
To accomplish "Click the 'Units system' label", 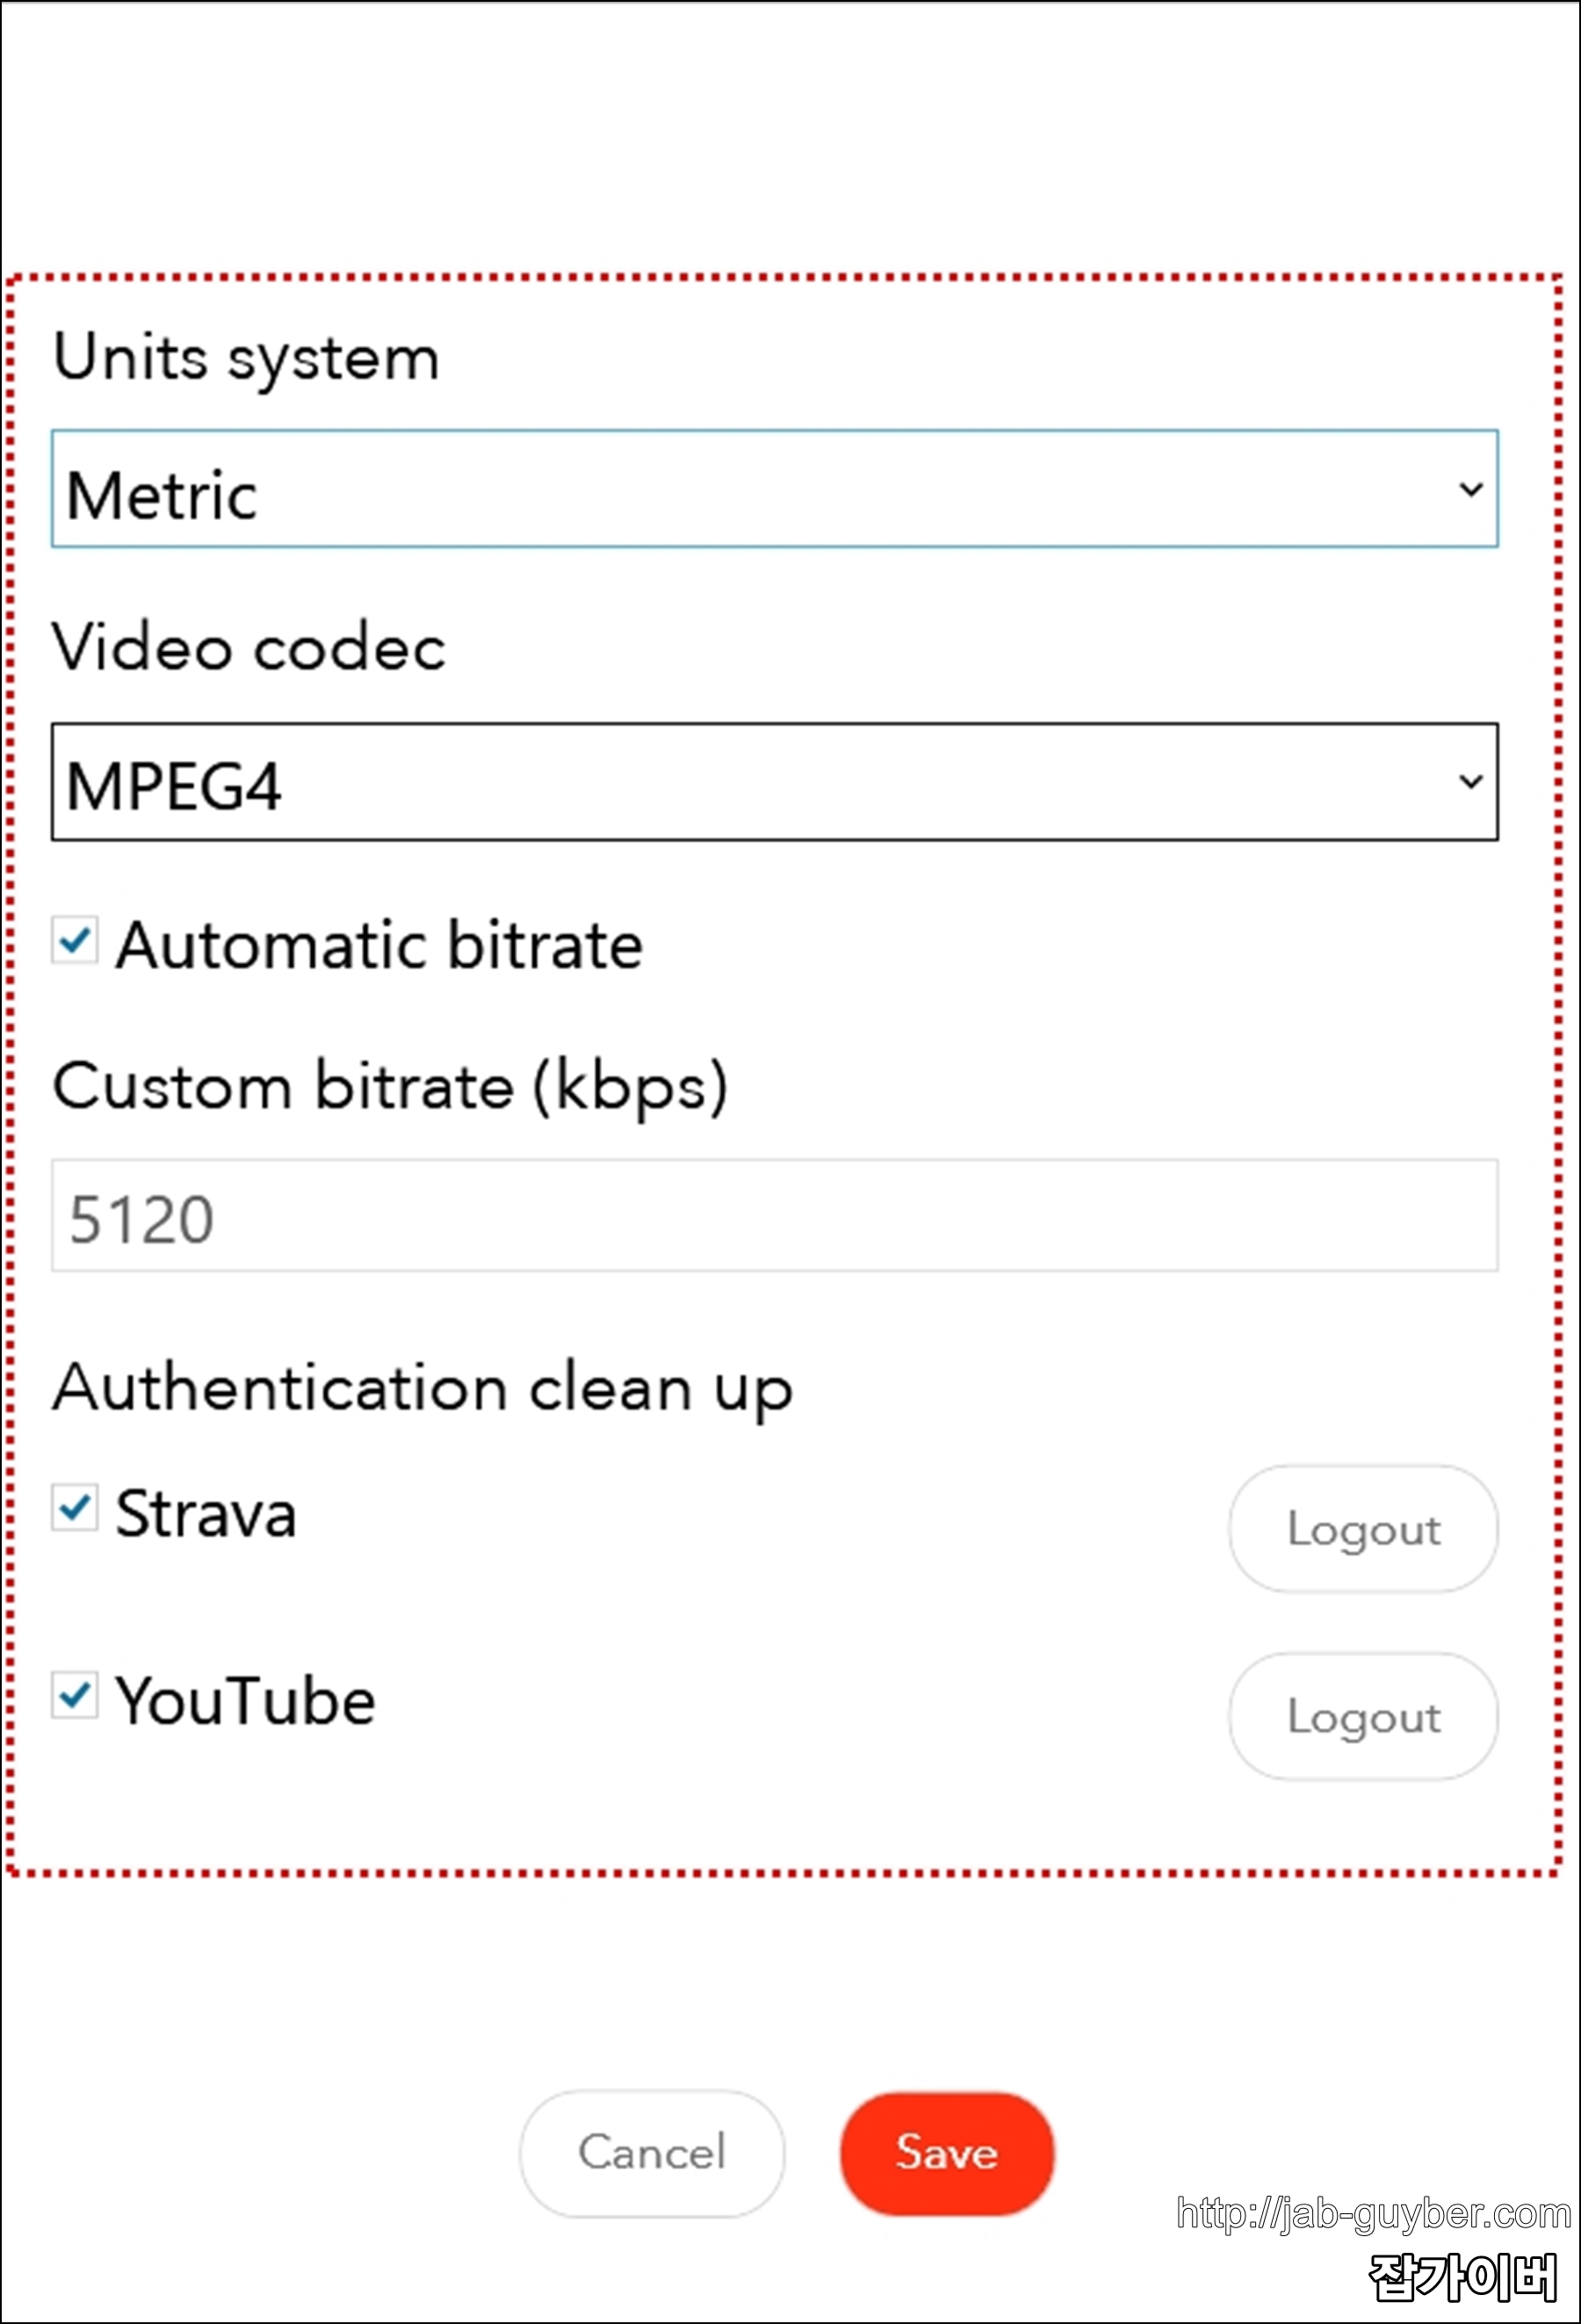I will [246, 359].
